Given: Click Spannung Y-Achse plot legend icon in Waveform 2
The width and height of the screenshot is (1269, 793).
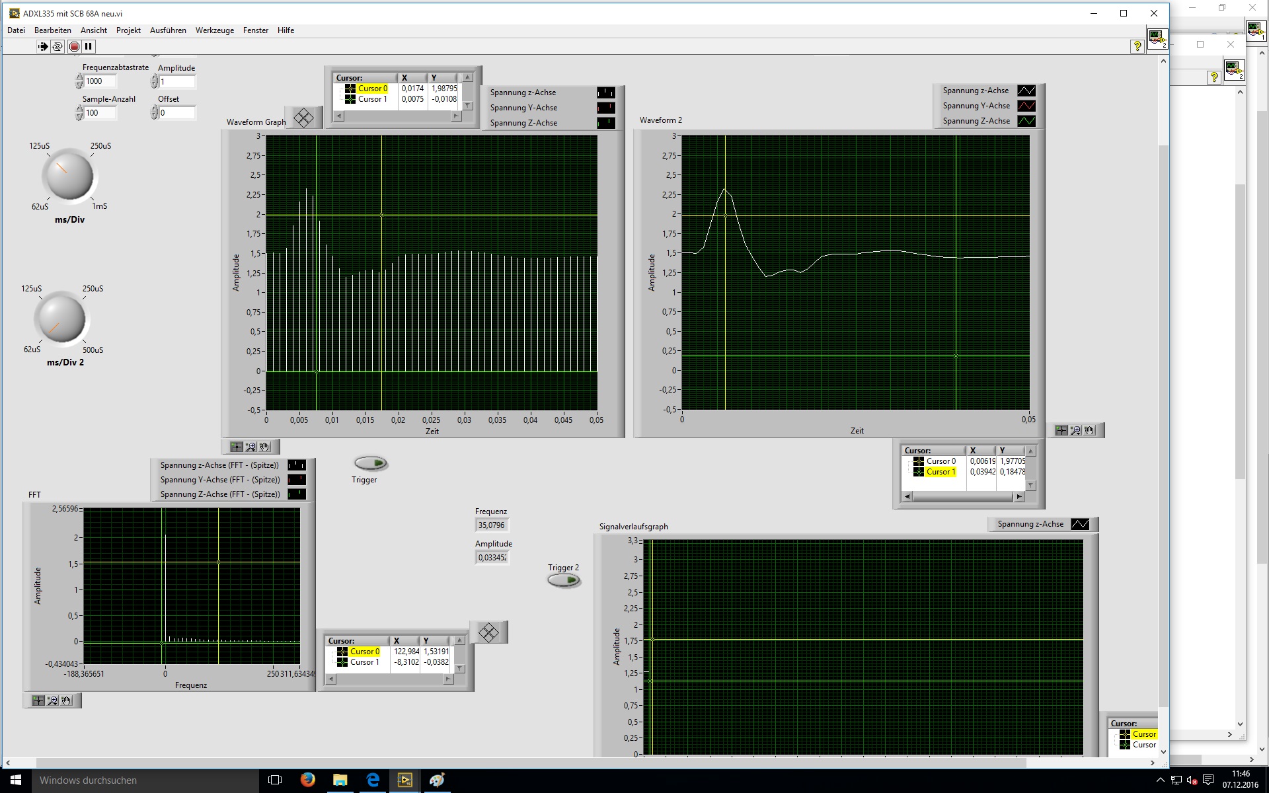Looking at the screenshot, I should pos(1026,106).
